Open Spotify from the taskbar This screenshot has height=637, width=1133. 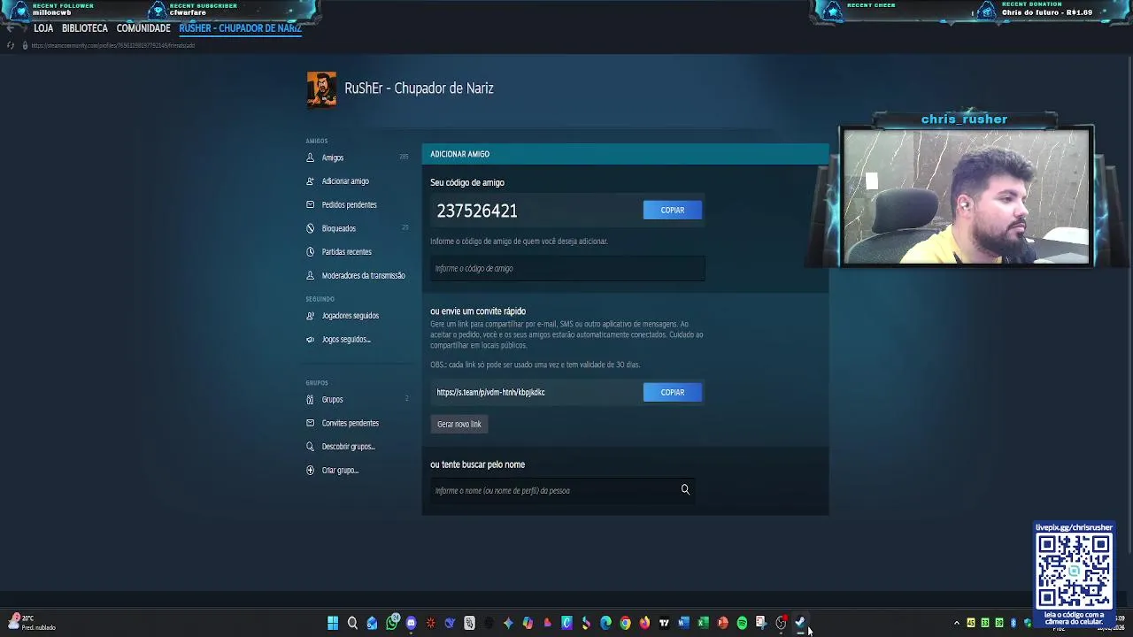point(742,624)
